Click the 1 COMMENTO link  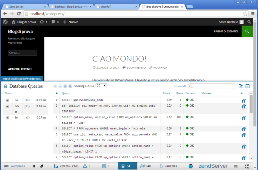136,68
